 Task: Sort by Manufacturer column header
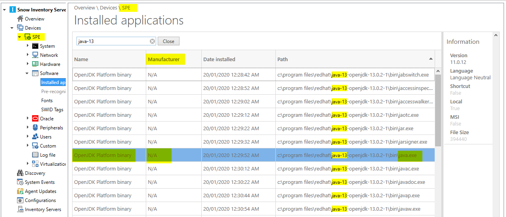pyautogui.click(x=174, y=59)
